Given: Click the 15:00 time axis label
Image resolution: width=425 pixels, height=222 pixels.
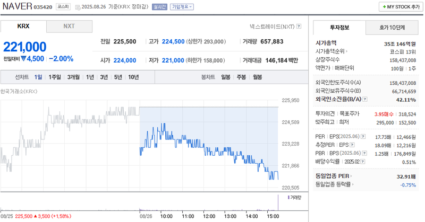Looking at the screenshot, I should [x=273, y=216].
